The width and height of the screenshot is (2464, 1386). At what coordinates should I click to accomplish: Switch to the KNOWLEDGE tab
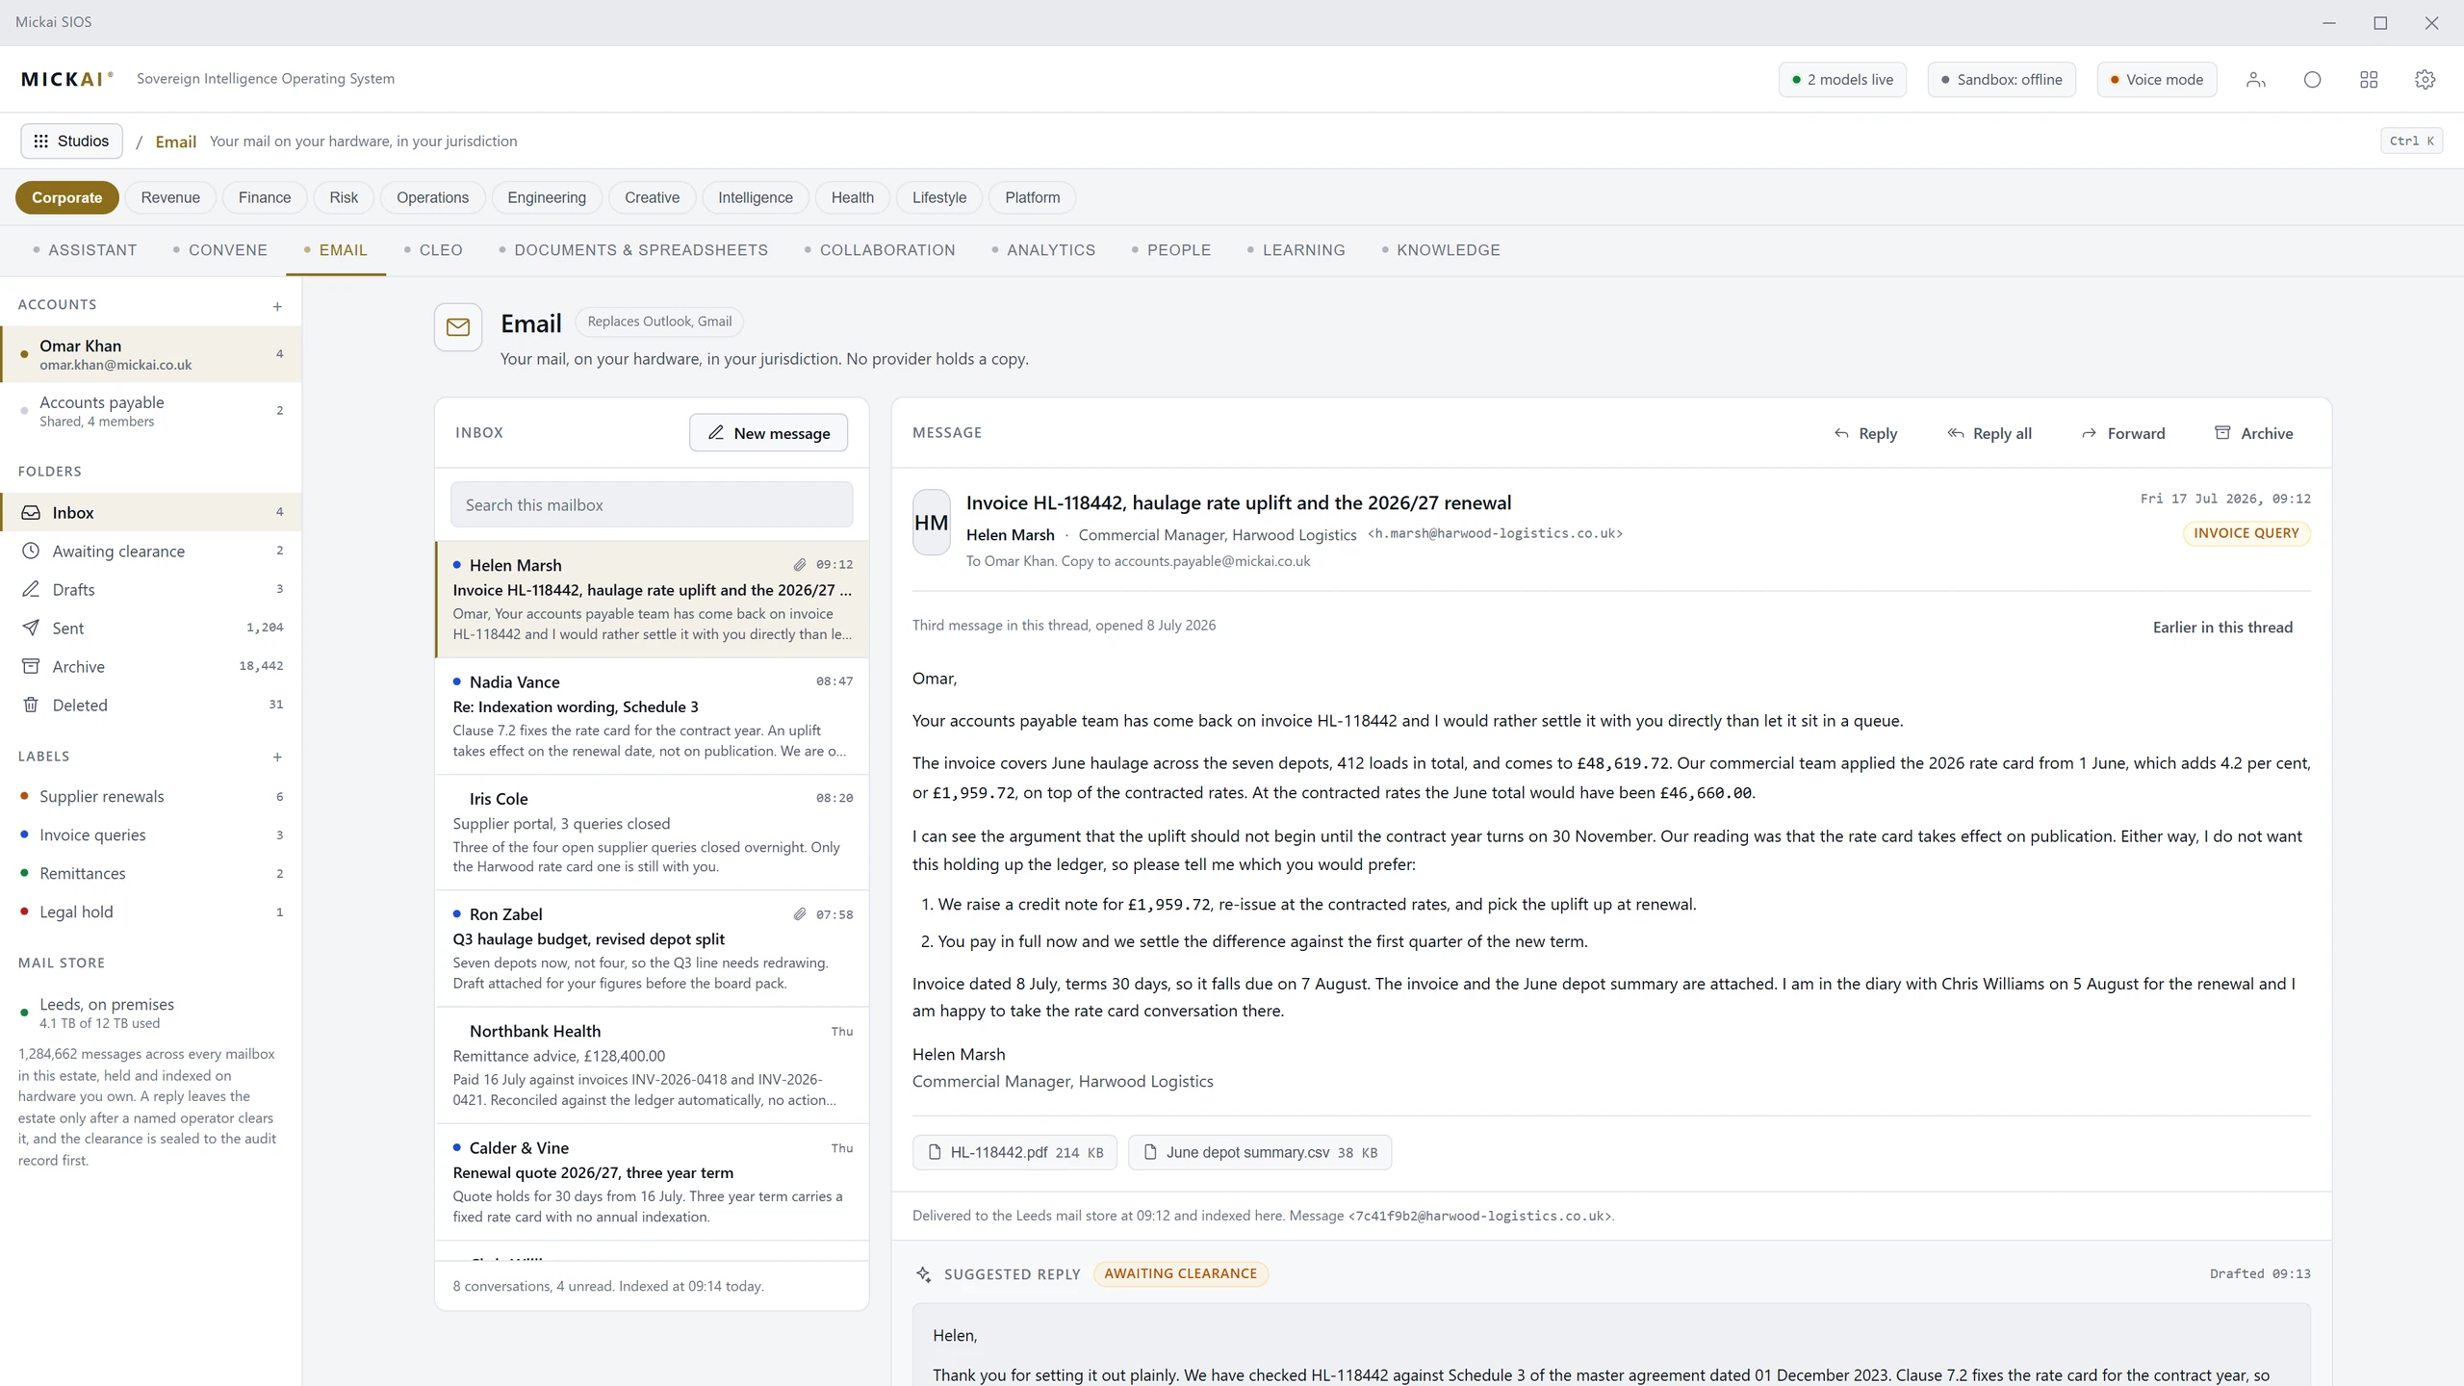tap(1441, 250)
